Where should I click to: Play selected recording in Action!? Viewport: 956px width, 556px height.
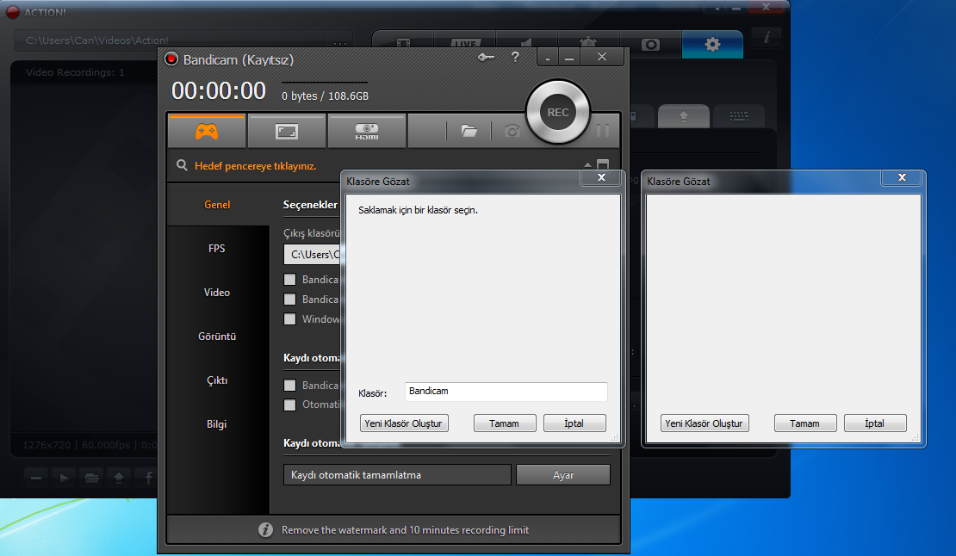pyautogui.click(x=64, y=478)
